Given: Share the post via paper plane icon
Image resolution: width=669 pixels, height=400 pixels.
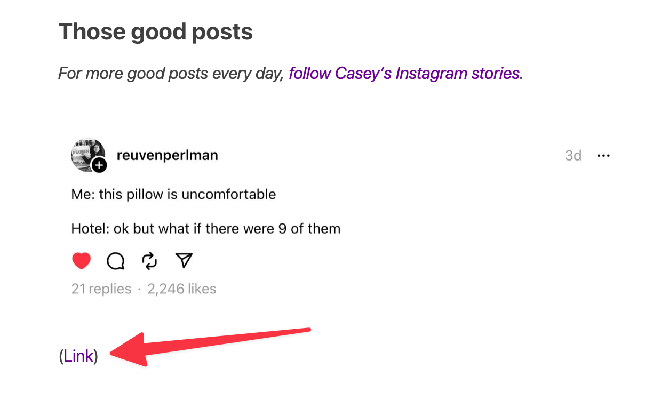Looking at the screenshot, I should coord(184,260).
